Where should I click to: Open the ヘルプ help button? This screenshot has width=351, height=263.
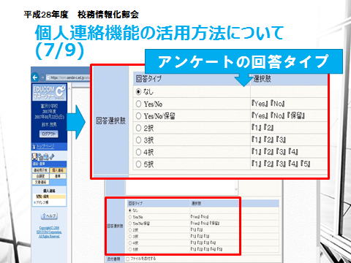pos(49,216)
